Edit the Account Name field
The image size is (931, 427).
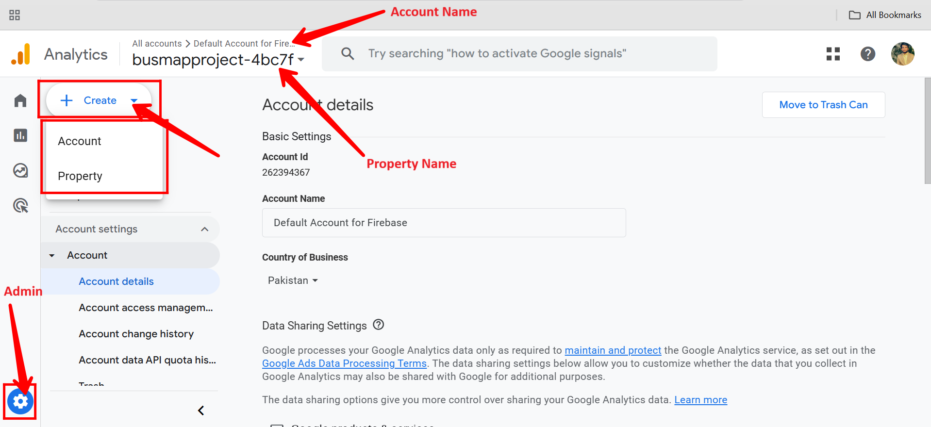(444, 223)
